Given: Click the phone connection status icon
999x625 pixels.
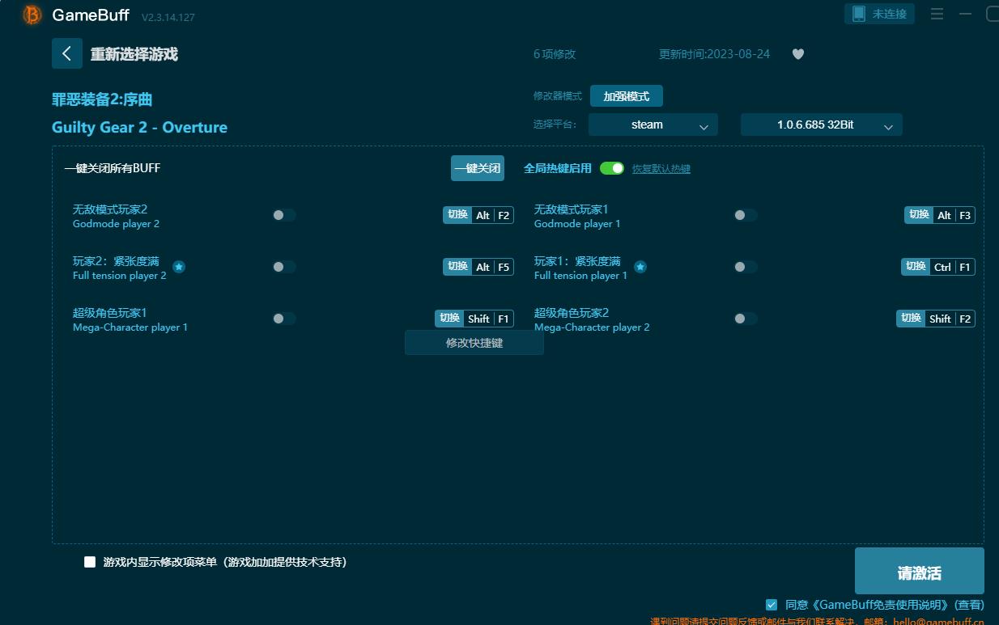Looking at the screenshot, I should pyautogui.click(x=859, y=14).
